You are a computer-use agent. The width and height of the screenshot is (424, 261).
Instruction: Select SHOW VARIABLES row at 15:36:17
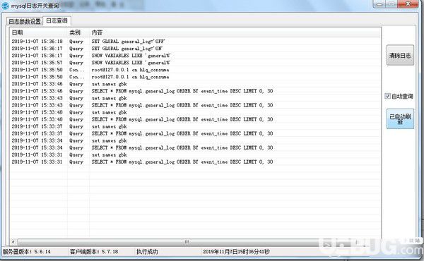pyautogui.click(x=195, y=56)
